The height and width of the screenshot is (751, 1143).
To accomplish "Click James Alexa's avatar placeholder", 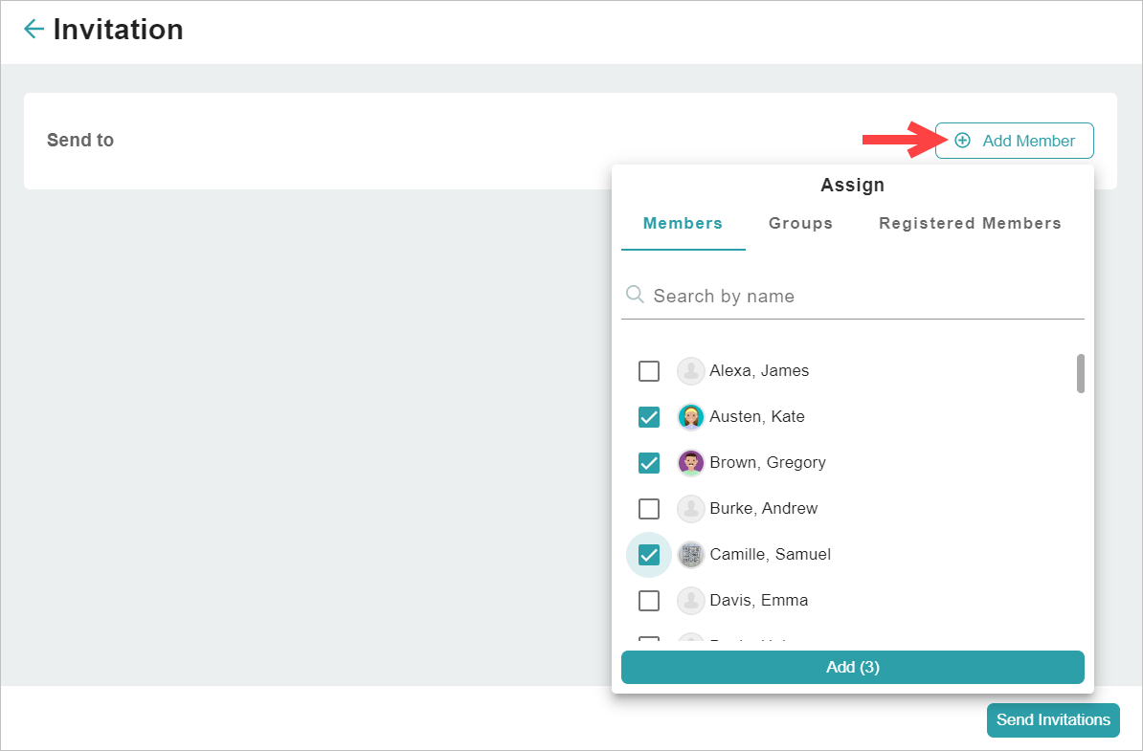I will pyautogui.click(x=690, y=370).
